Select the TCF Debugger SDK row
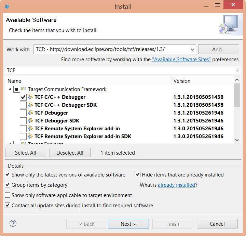 (119, 121)
